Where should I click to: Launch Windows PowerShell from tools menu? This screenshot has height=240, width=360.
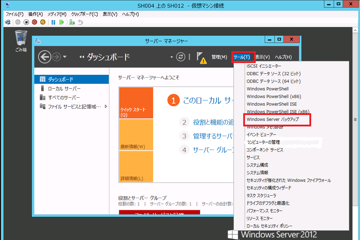[267, 89]
